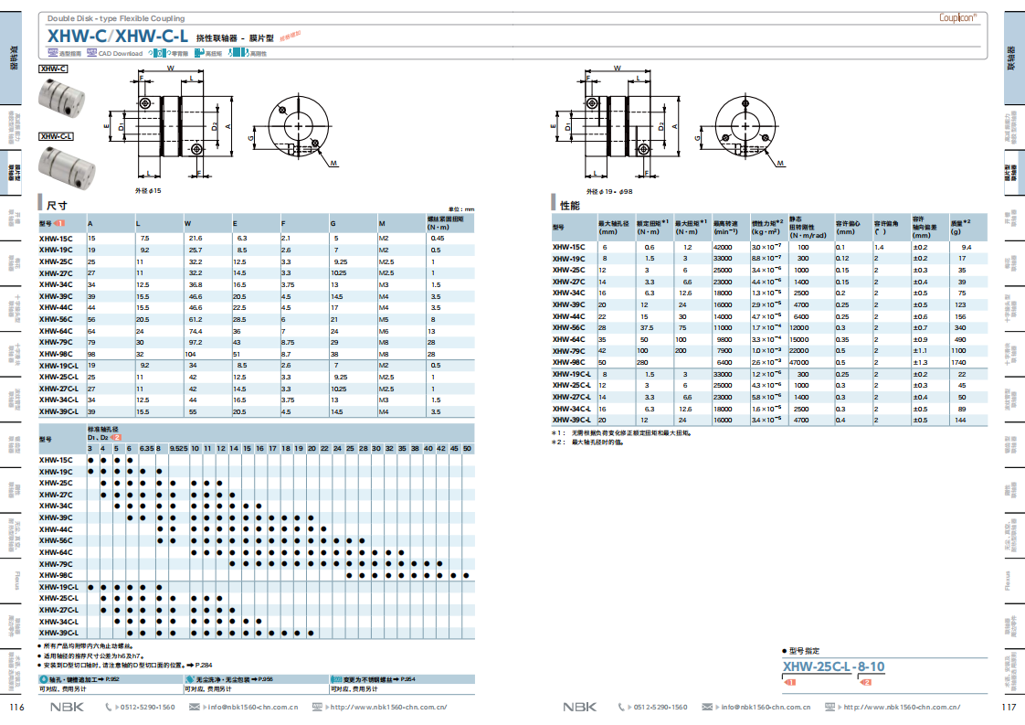Click the Coupicon brand logo

(x=957, y=17)
